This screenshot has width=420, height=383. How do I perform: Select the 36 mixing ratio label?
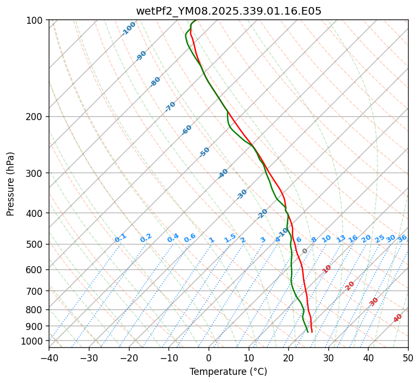pyautogui.click(x=402, y=239)
